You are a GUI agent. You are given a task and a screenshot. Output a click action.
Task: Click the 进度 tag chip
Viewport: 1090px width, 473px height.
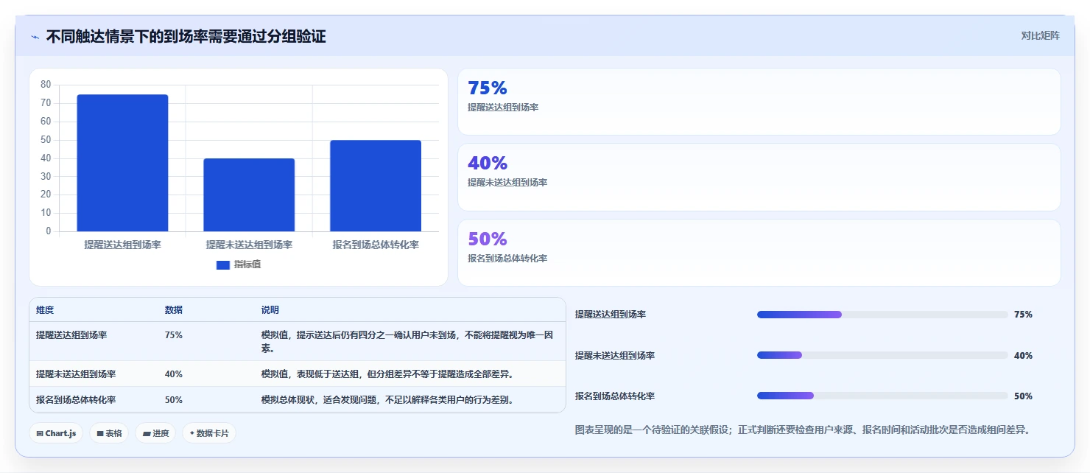pos(155,433)
